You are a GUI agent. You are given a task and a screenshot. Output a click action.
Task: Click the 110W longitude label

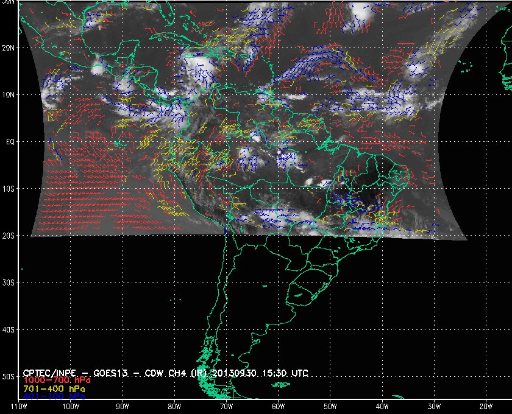(x=19, y=407)
